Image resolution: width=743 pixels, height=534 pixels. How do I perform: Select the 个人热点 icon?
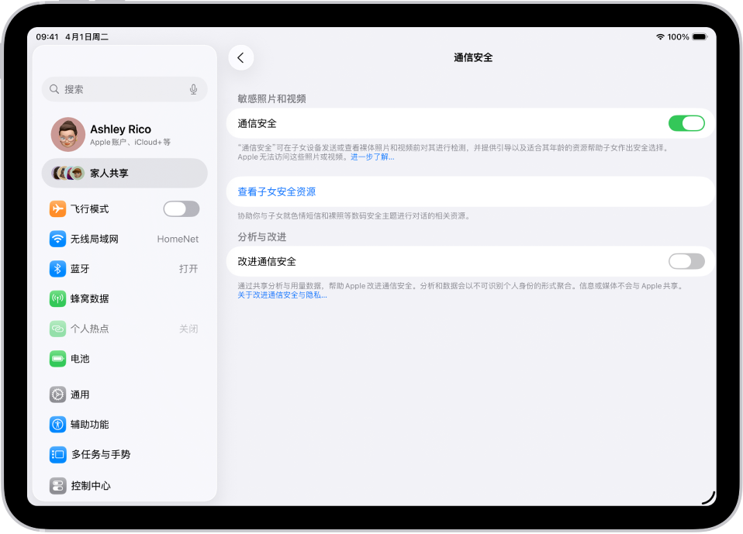[x=57, y=329]
